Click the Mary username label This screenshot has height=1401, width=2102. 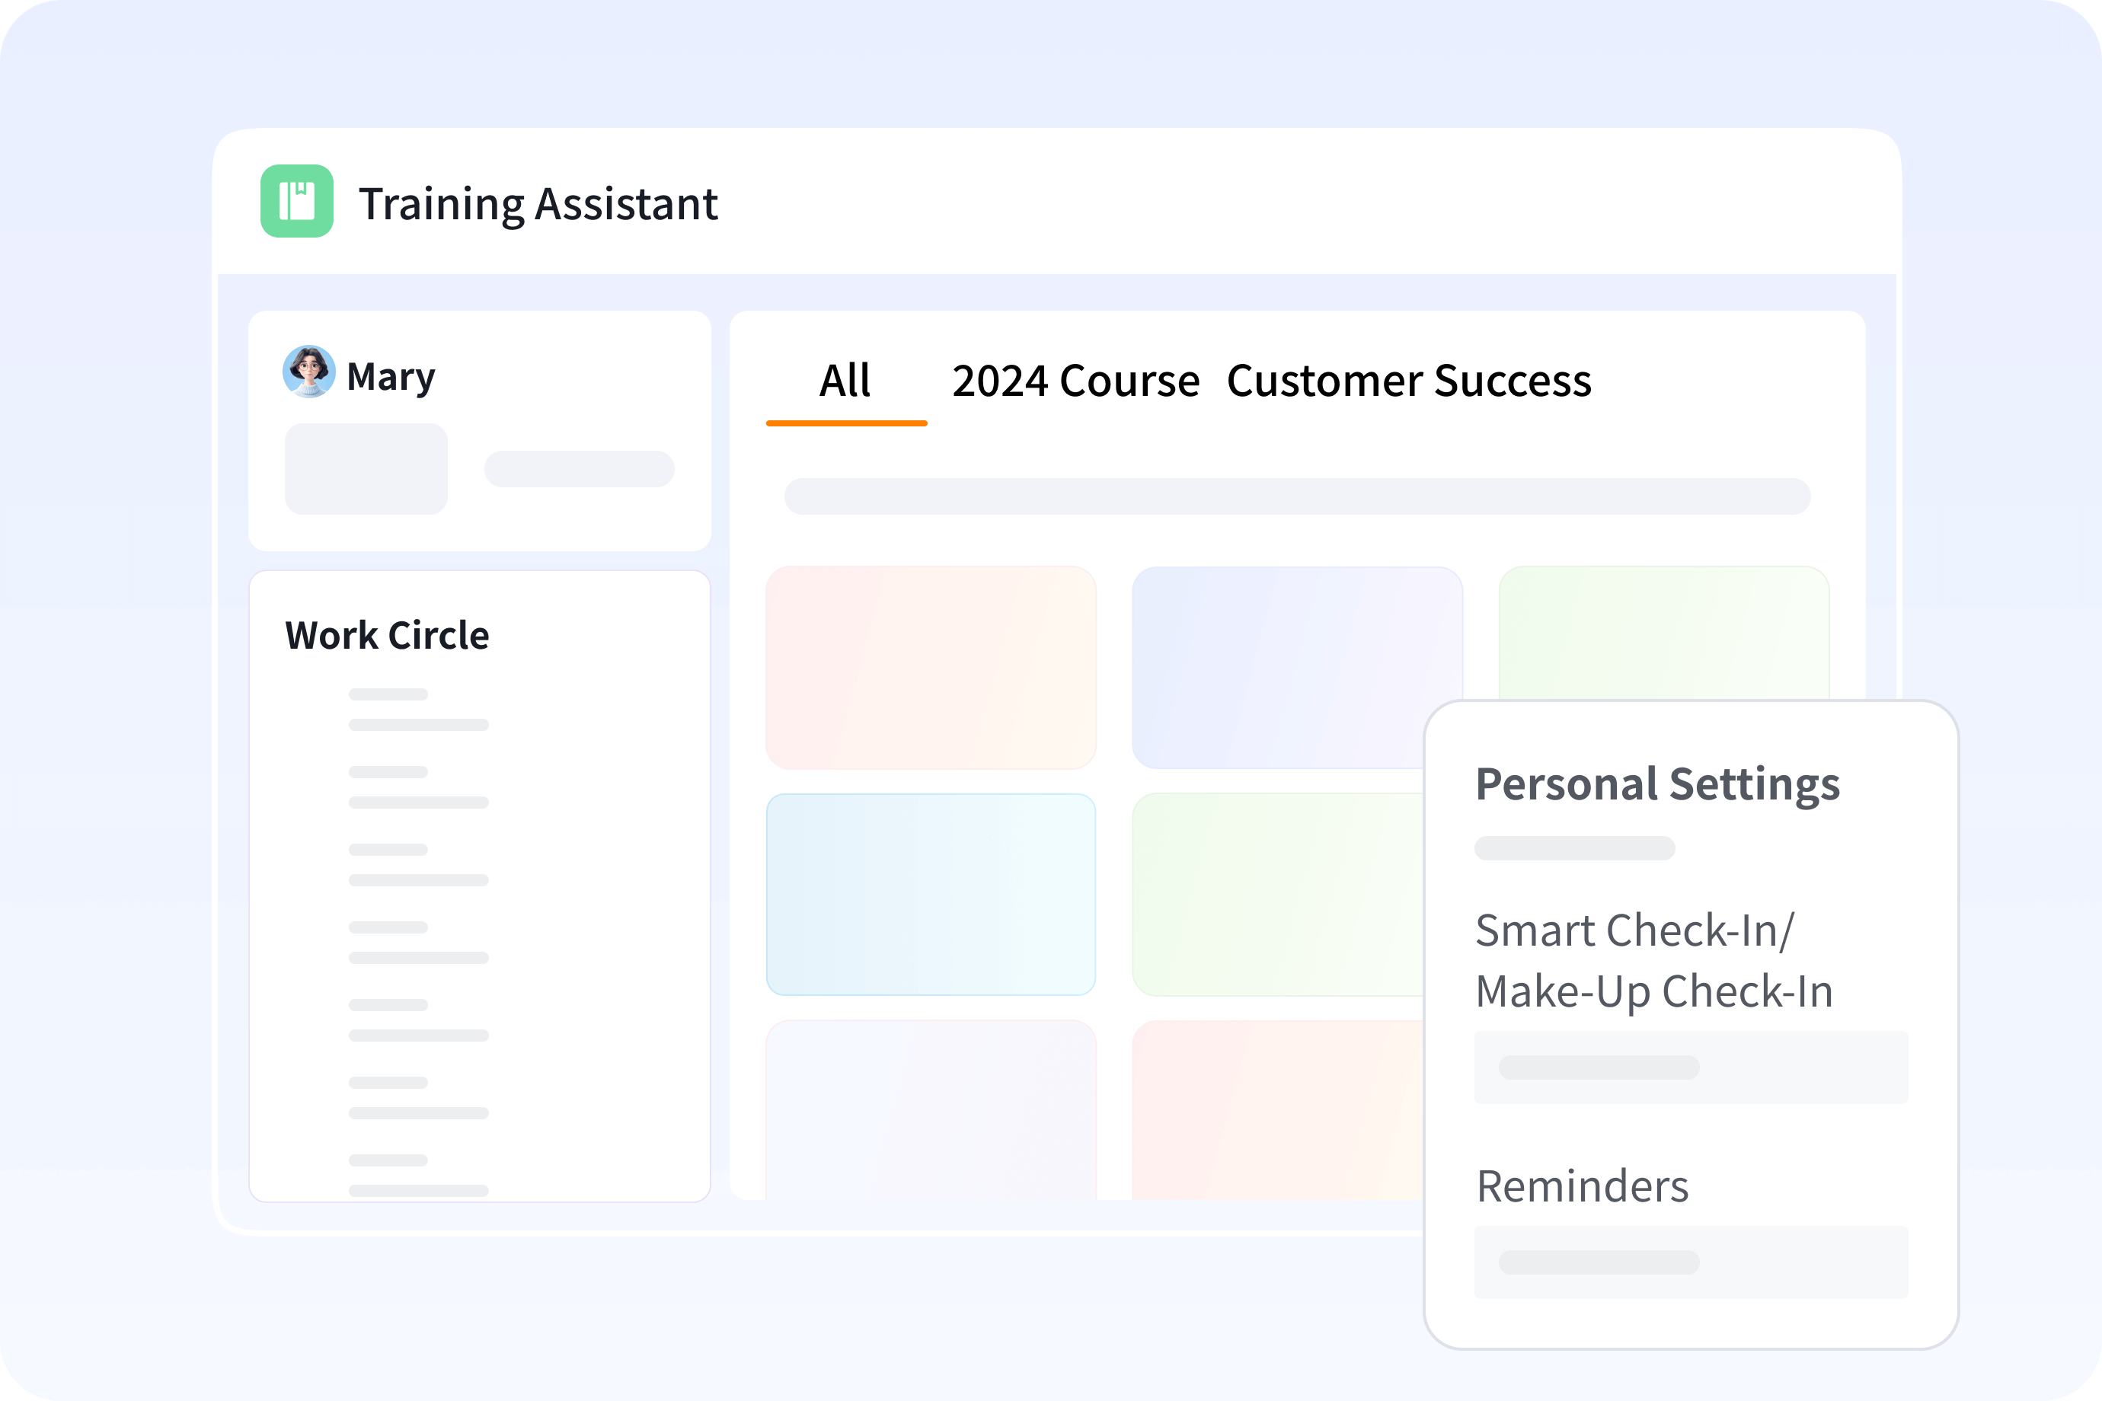(391, 377)
